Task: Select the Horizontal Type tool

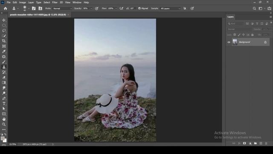Action: 4,104
